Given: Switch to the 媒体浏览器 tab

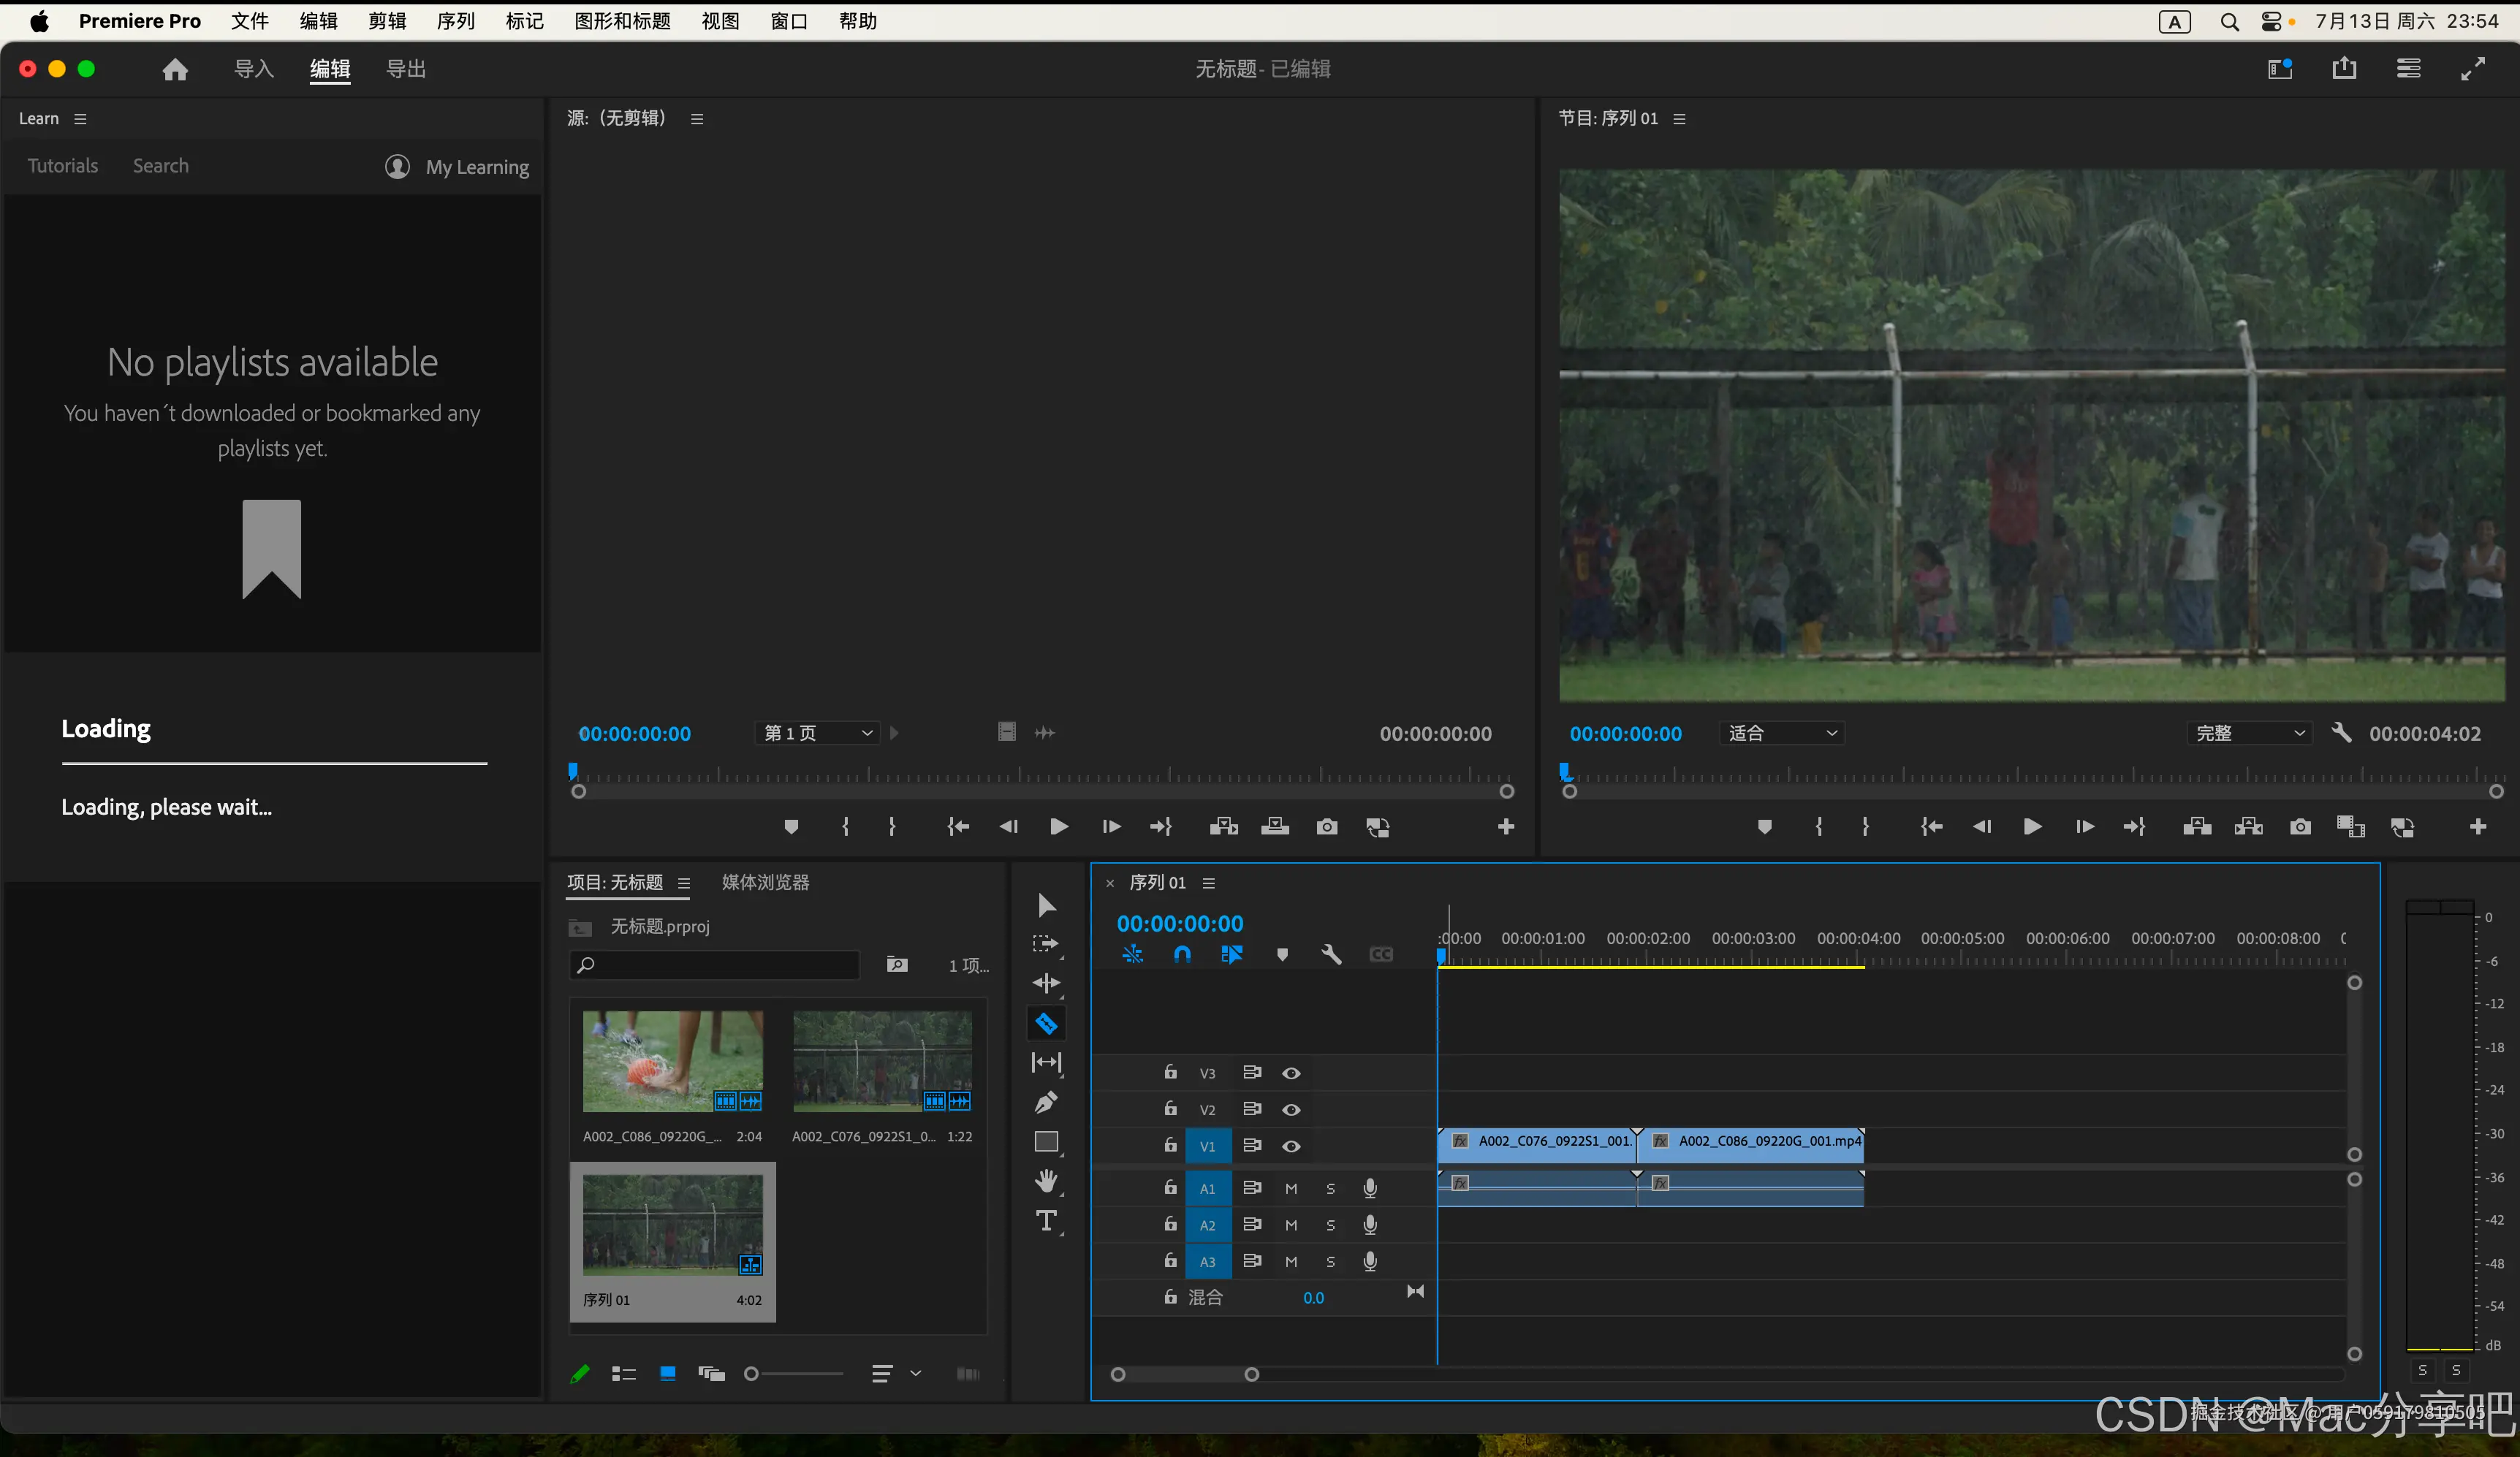Looking at the screenshot, I should 765,882.
